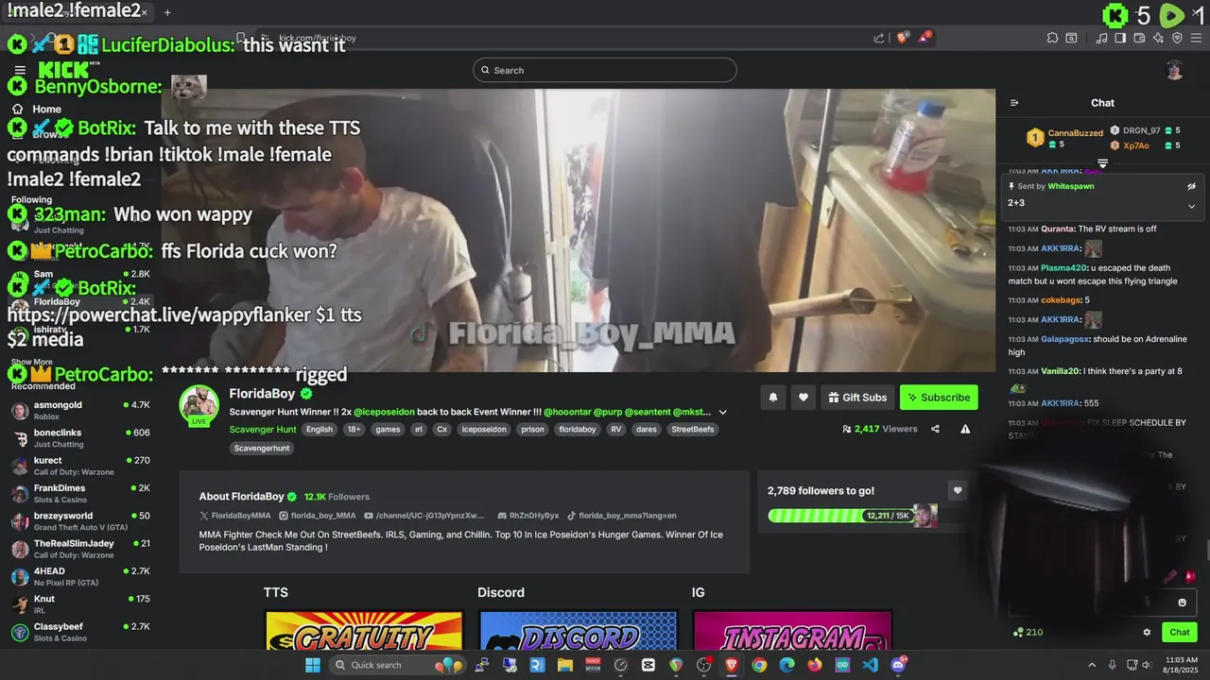Image resolution: width=1210 pixels, height=680 pixels.
Task: Expand the stream title dropdown chevron
Action: click(x=723, y=412)
